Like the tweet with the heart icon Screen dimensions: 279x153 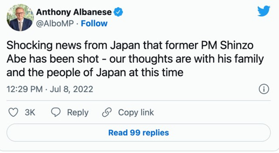coord(13,113)
